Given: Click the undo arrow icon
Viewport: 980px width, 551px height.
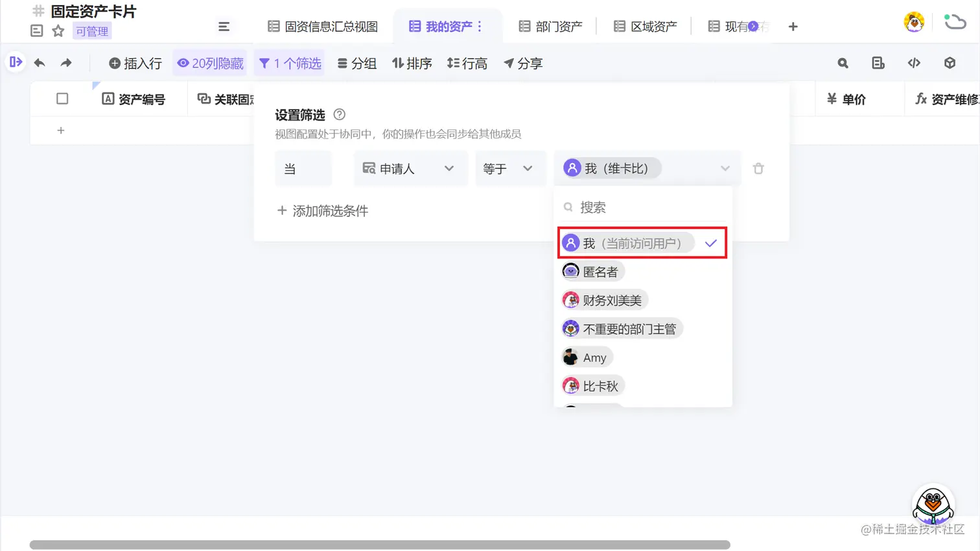Looking at the screenshot, I should [40, 63].
